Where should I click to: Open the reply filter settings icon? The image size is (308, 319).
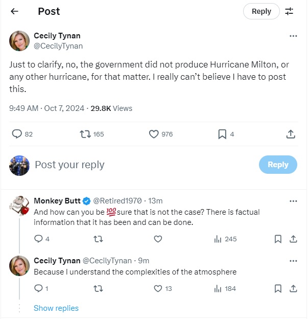[x=289, y=11]
